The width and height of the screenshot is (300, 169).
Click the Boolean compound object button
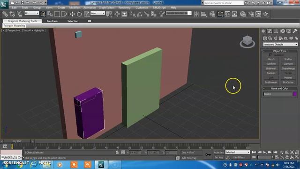tap(271, 73)
